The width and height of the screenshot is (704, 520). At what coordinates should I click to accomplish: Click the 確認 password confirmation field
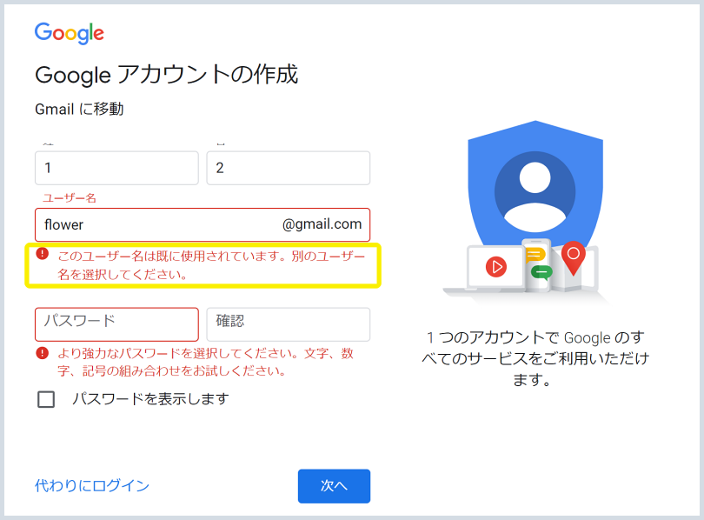[289, 324]
